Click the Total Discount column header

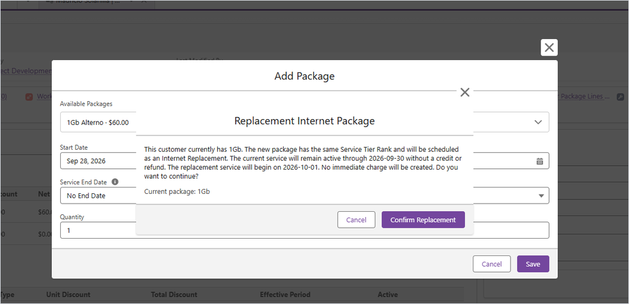pyautogui.click(x=174, y=294)
